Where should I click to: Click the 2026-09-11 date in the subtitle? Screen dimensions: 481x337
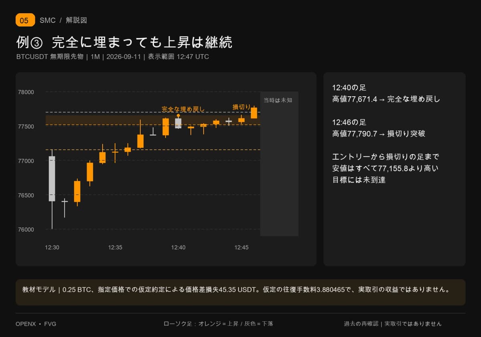pos(123,57)
